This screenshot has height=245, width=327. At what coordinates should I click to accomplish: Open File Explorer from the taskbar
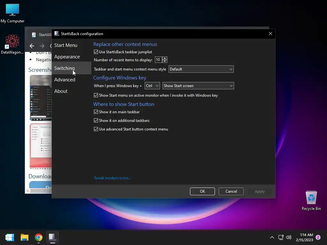(24, 237)
